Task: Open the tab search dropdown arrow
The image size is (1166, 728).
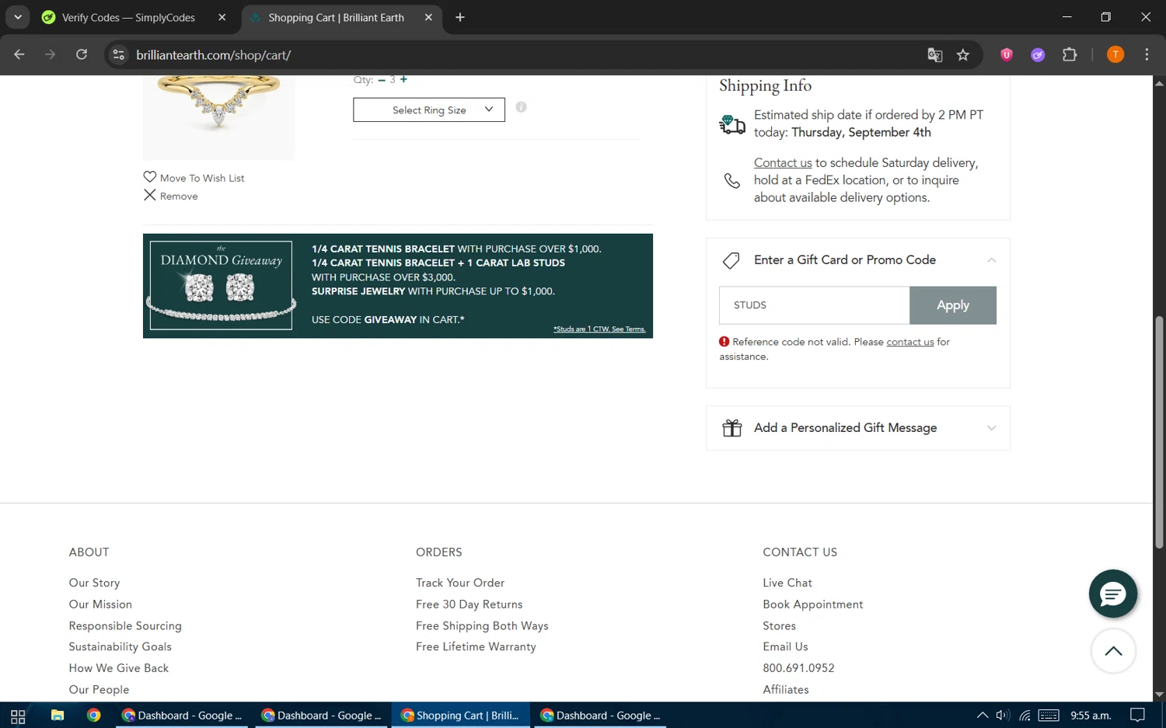Action: (x=17, y=17)
